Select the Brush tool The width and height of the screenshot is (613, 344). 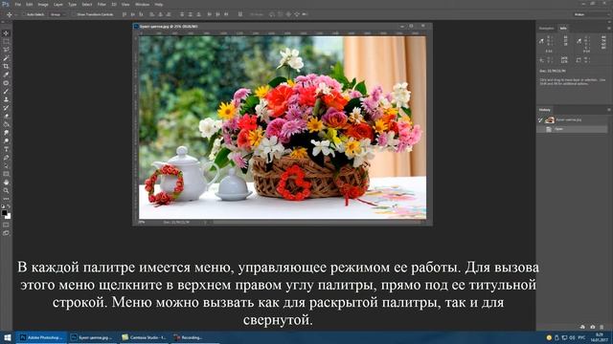[x=6, y=92]
